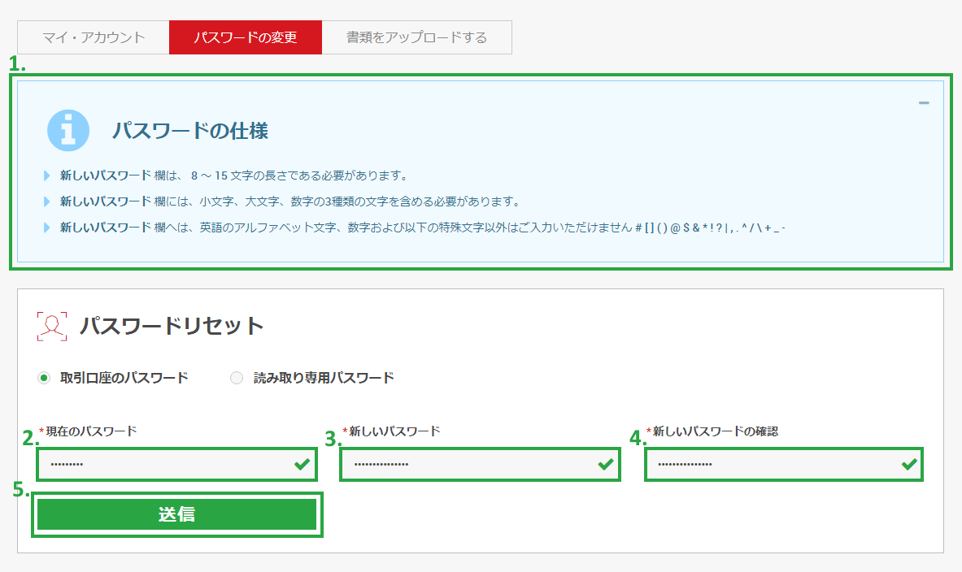Select the パスワードの変更 tab
This screenshot has height=572, width=962.
click(x=246, y=37)
